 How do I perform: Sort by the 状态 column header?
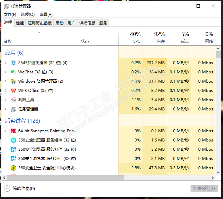(x=99, y=38)
